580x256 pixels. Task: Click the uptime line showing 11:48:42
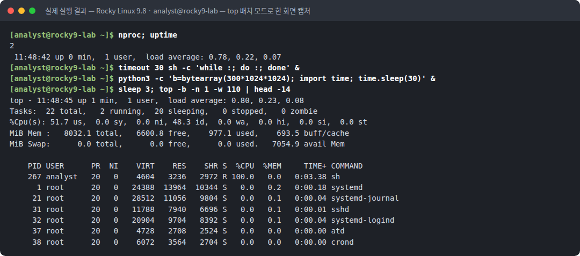coord(147,57)
